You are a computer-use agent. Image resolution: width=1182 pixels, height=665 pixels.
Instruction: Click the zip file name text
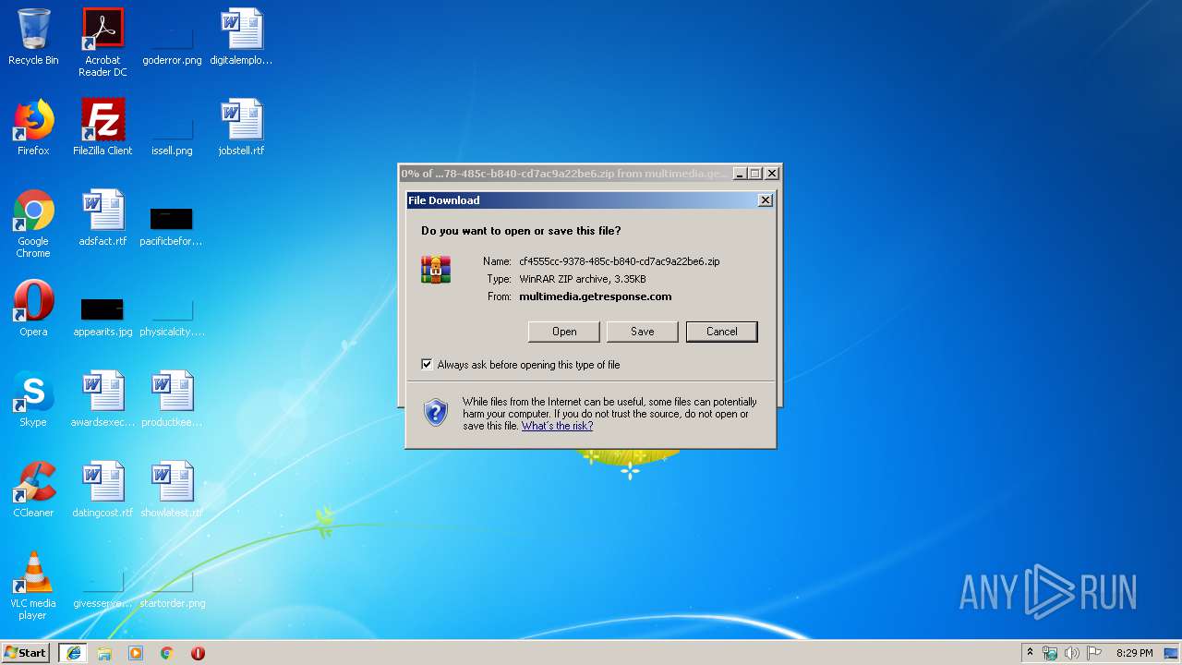point(619,261)
